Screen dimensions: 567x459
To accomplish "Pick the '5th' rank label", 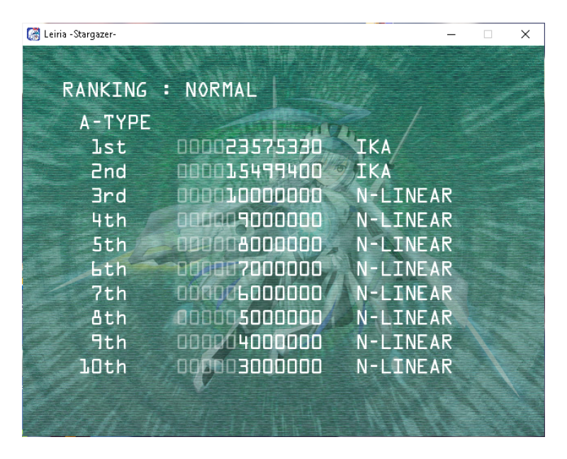I will point(109,244).
